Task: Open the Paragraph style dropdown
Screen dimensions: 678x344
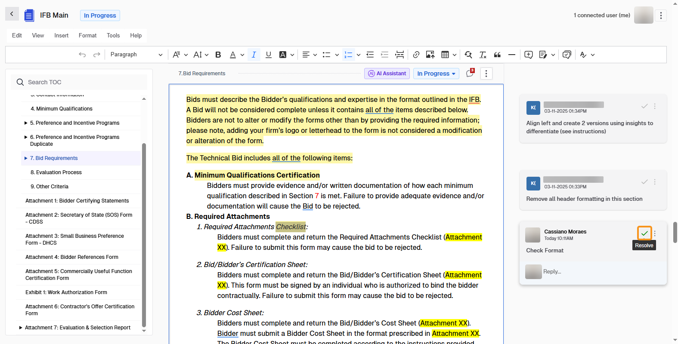Action: click(x=136, y=55)
